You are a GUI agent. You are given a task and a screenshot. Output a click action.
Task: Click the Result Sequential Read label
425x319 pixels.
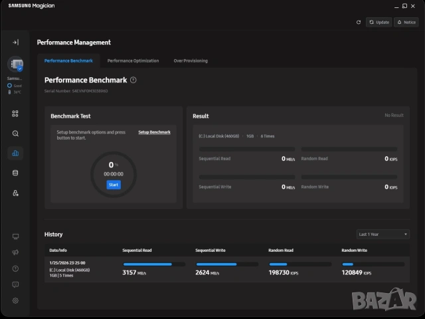coord(214,159)
